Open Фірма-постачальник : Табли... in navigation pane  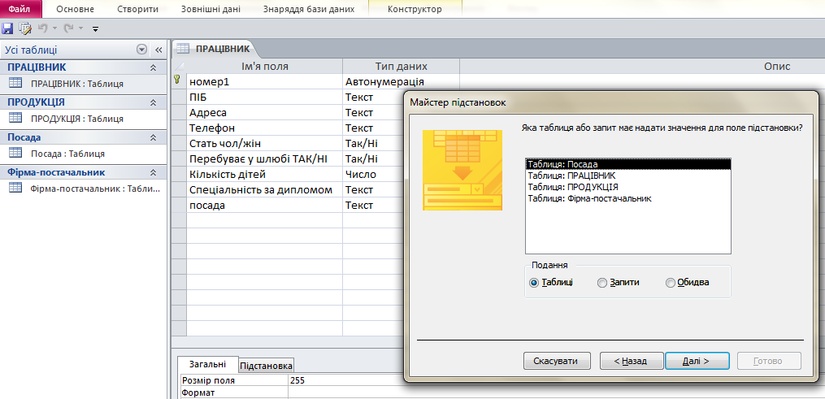click(83, 189)
